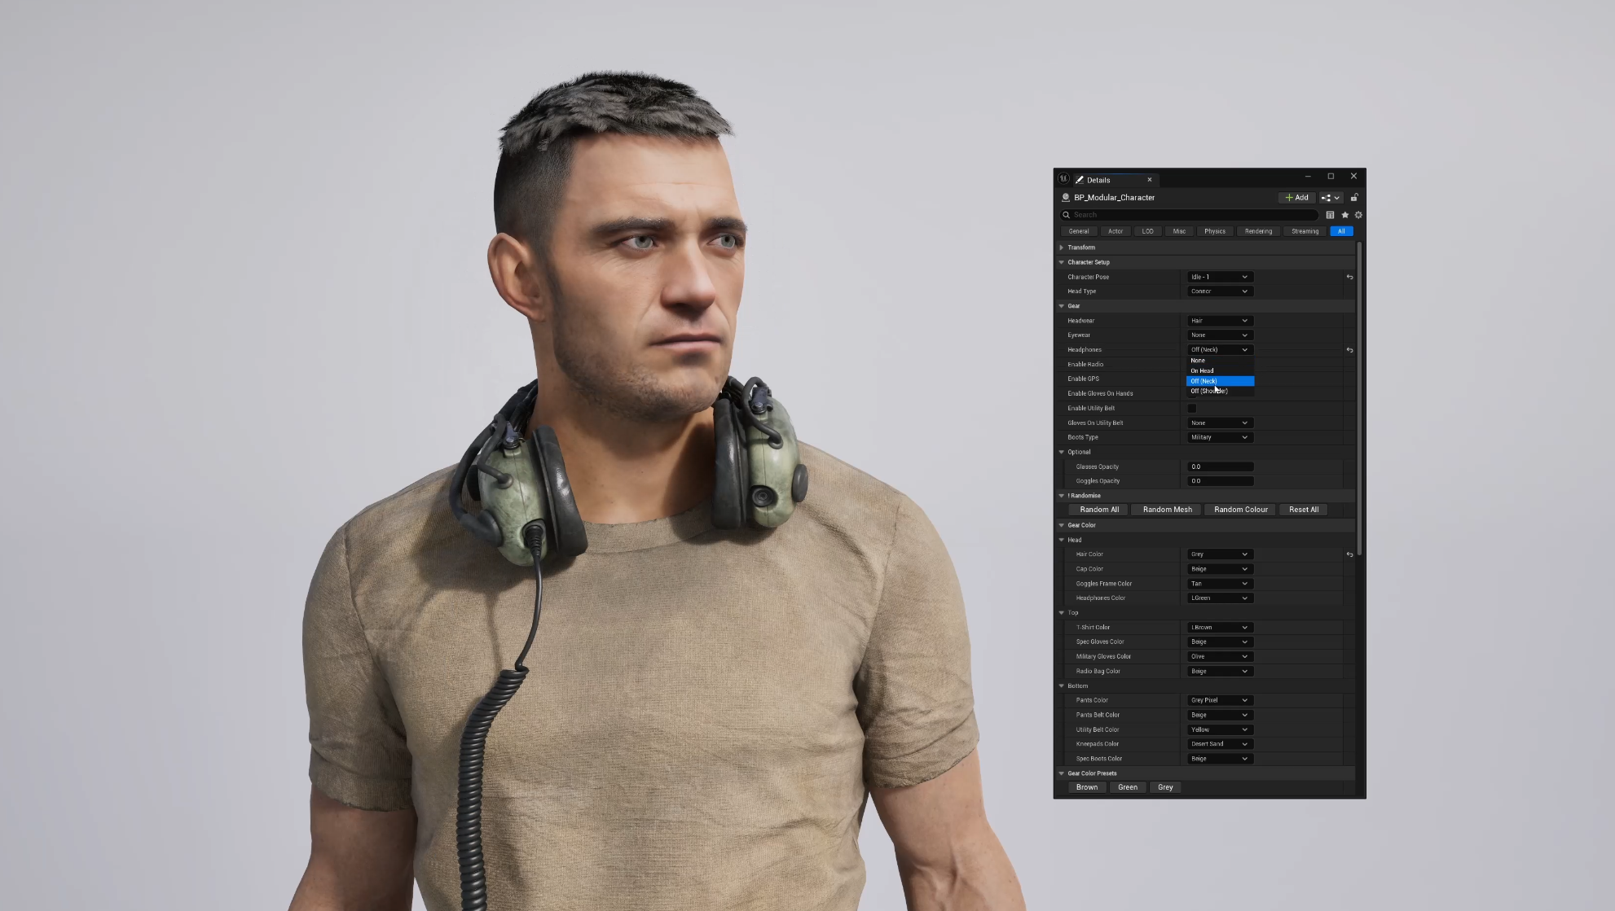Reset Hair Color to default arrow
The image size is (1615, 911).
[1349, 554]
